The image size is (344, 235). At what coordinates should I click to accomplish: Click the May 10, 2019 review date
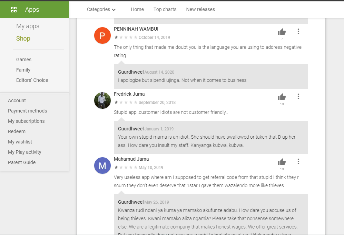pyautogui.click(x=151, y=167)
